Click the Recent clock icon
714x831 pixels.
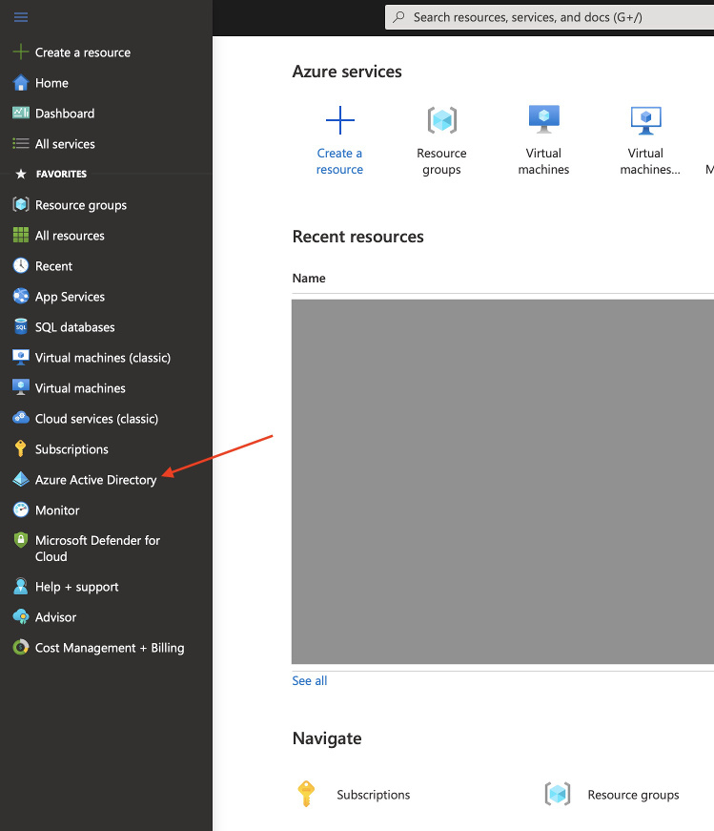pyautogui.click(x=21, y=265)
